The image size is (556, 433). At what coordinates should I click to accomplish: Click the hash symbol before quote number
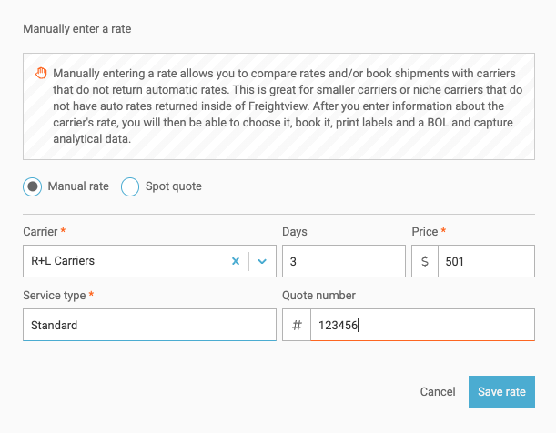[x=297, y=325]
